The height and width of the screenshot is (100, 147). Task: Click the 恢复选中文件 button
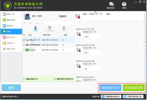coord(110,88)
